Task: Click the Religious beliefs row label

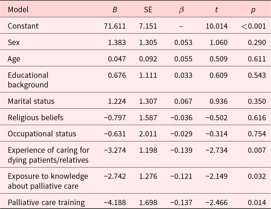Action: click(35, 117)
